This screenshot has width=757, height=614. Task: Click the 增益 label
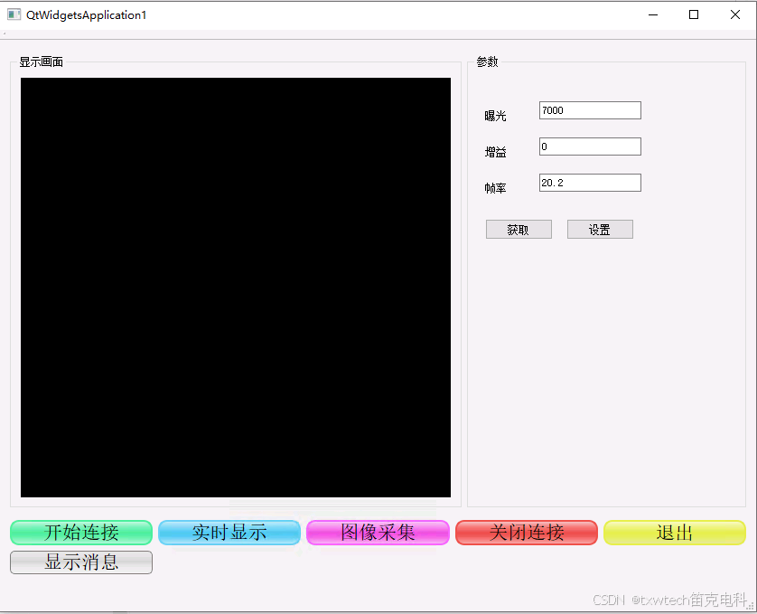click(x=495, y=152)
